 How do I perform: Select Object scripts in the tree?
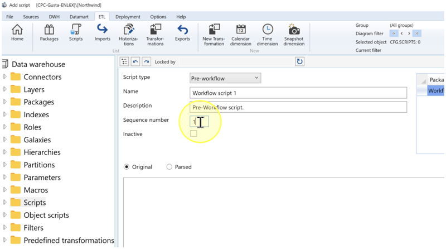click(46, 215)
